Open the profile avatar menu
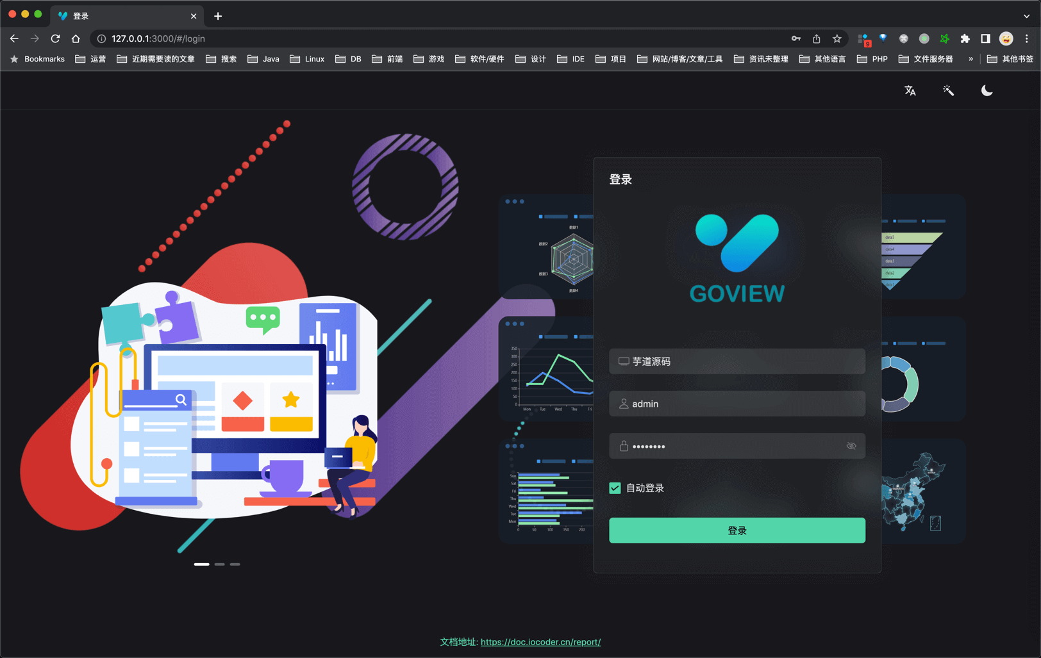Image resolution: width=1041 pixels, height=658 pixels. 1006,38
